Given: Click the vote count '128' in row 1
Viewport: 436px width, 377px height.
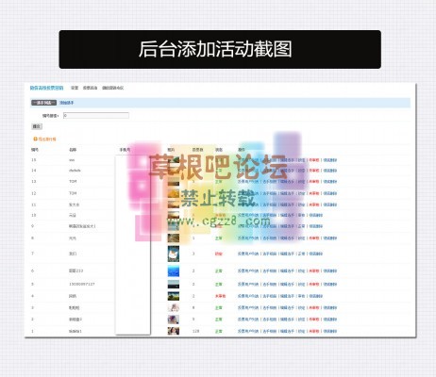Looking at the screenshot, I should (195, 331).
